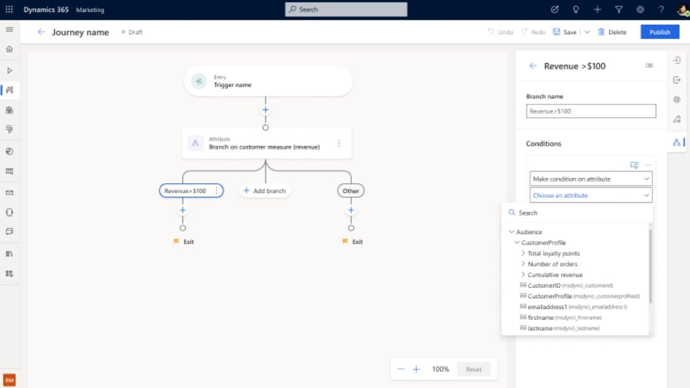Add a step under the Revenue>$100 branch
This screenshot has height=388, width=690.
tap(183, 211)
